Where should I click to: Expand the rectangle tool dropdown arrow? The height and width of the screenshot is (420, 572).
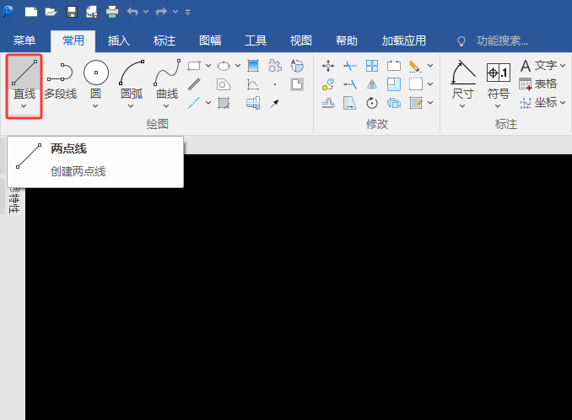[208, 66]
